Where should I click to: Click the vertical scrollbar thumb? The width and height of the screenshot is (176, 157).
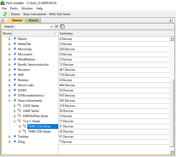pyautogui.click(x=172, y=113)
